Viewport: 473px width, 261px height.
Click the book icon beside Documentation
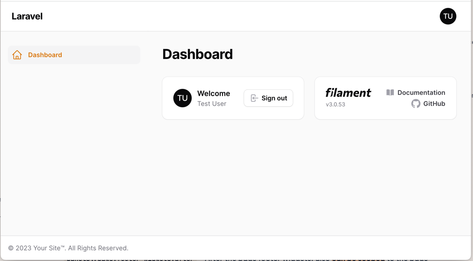coord(390,93)
